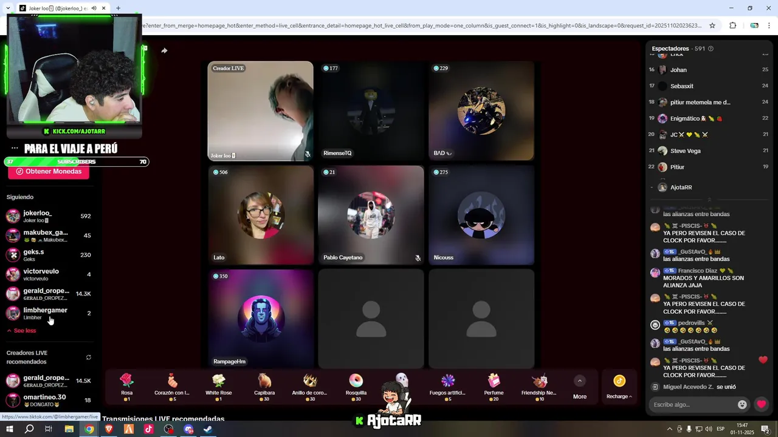
Task: Click chat user pedrovills name
Action: [691, 323]
